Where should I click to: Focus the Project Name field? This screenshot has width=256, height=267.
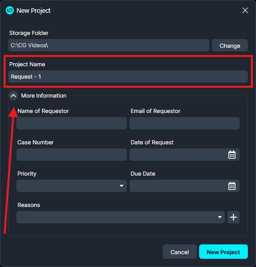pyautogui.click(x=128, y=77)
